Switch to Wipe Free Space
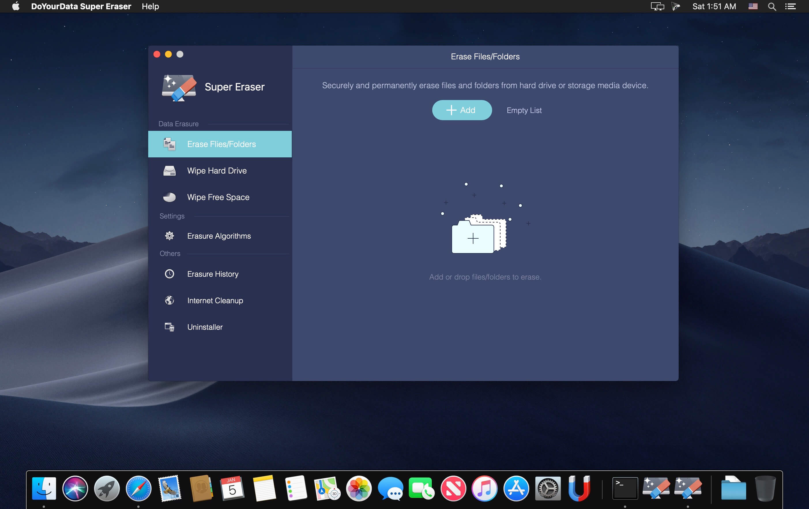Screen dimensions: 809x509 [x=220, y=197]
